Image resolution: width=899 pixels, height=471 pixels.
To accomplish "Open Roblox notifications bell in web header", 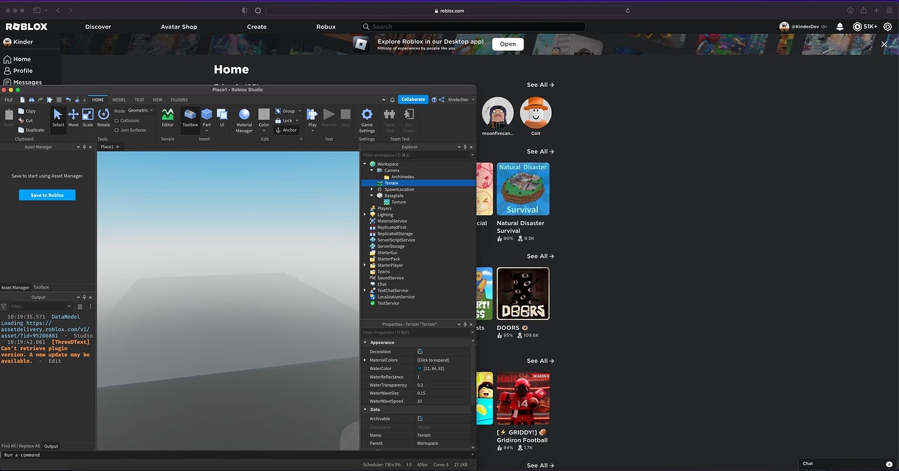I will [x=840, y=27].
